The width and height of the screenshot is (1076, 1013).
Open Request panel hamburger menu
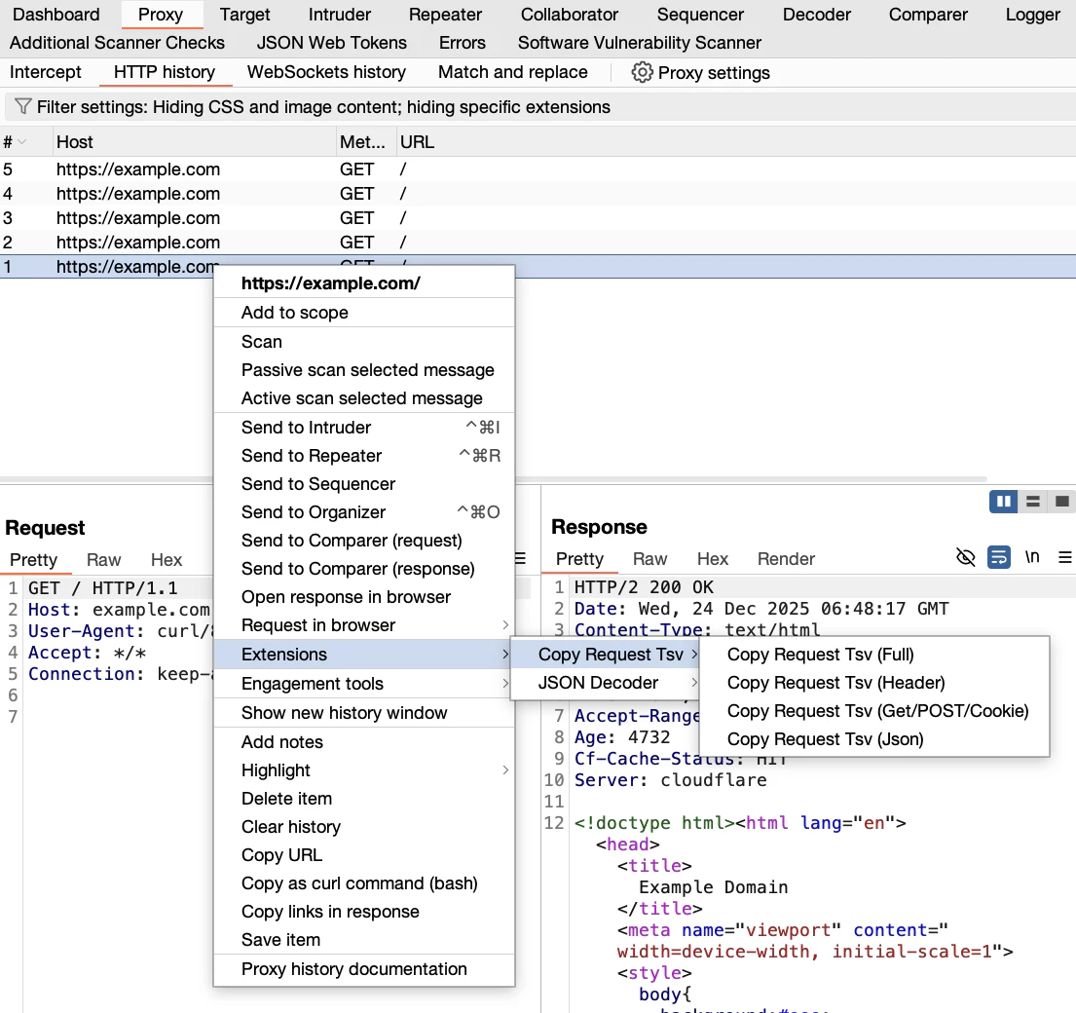[520, 559]
